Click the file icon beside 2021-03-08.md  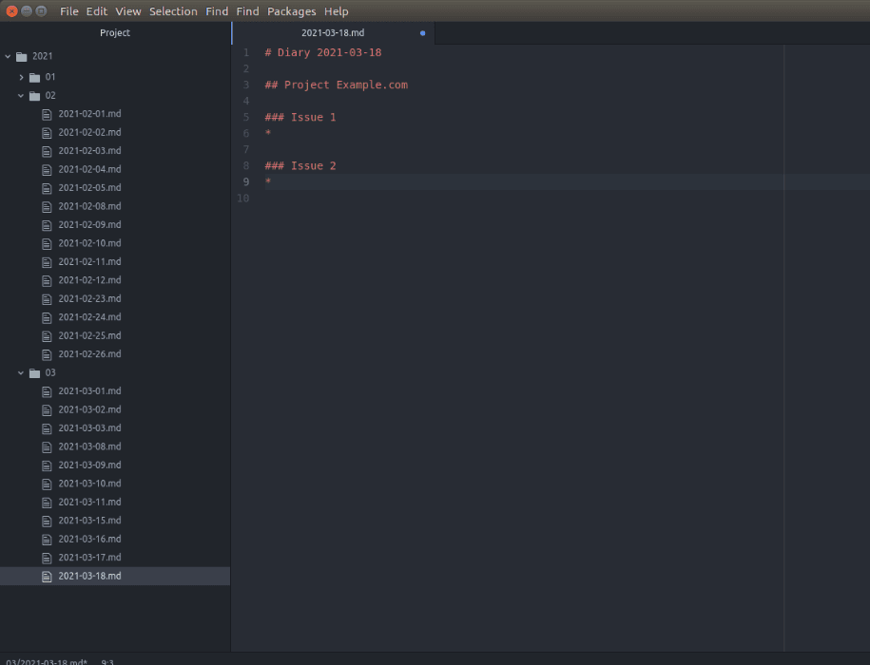pyautogui.click(x=47, y=446)
